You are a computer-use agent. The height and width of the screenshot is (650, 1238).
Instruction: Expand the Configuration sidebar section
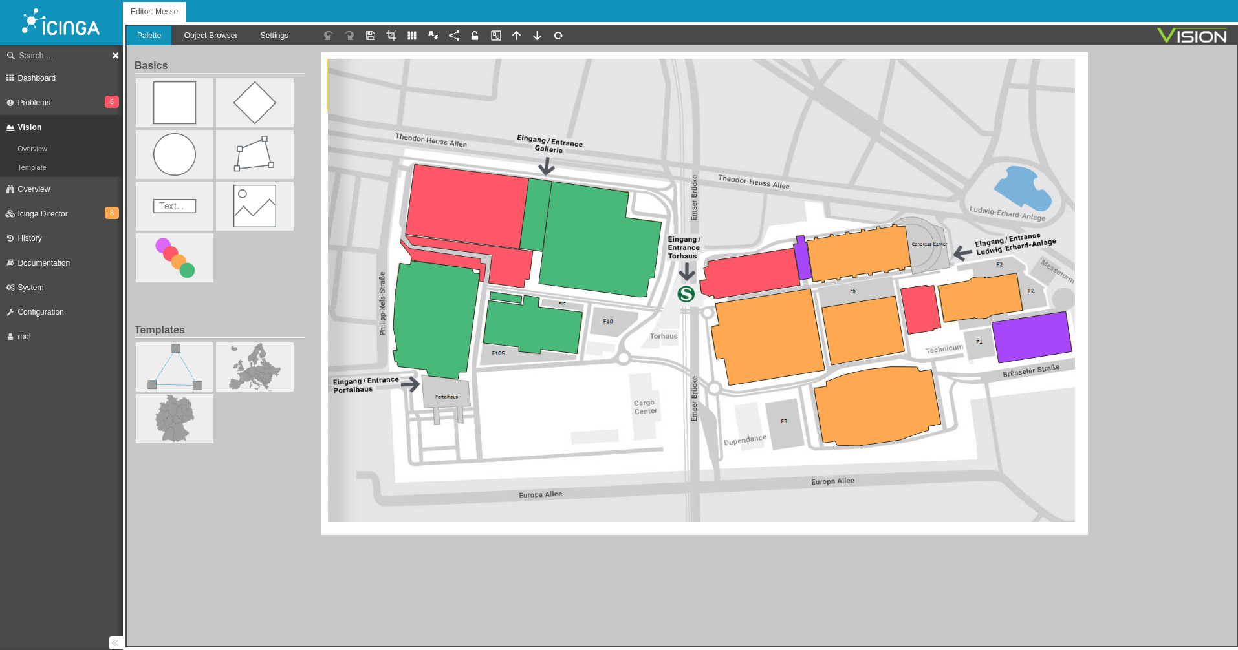pos(41,312)
